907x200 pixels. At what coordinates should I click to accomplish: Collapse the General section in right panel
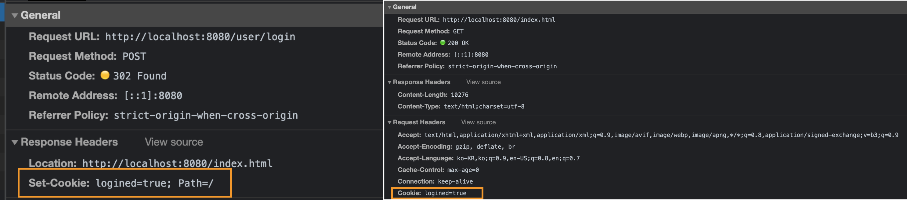point(389,7)
